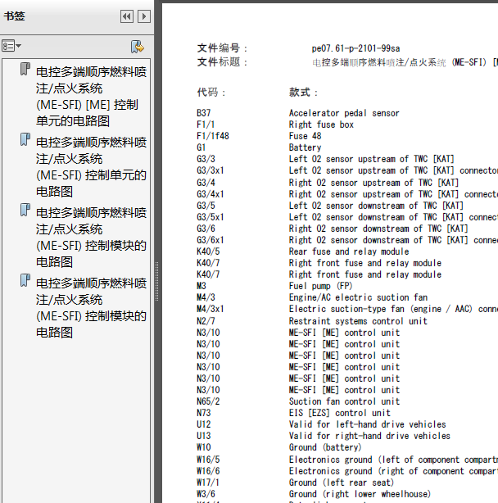Screen dimensions: 498x503
Task: Click code 'M4/3'
Action: tap(206, 297)
